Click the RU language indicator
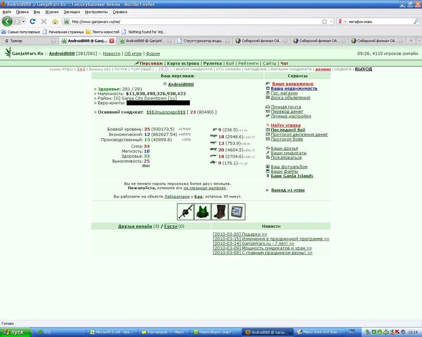This screenshot has width=422, height=337. [352, 332]
